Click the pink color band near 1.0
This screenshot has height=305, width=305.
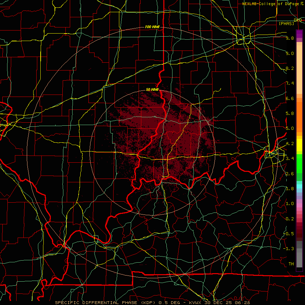(299, 205)
